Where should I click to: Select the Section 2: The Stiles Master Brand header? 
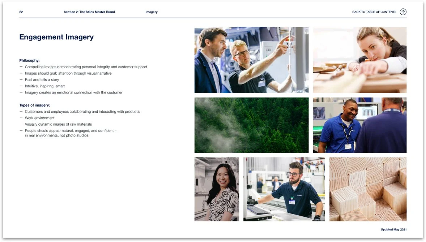[89, 12]
